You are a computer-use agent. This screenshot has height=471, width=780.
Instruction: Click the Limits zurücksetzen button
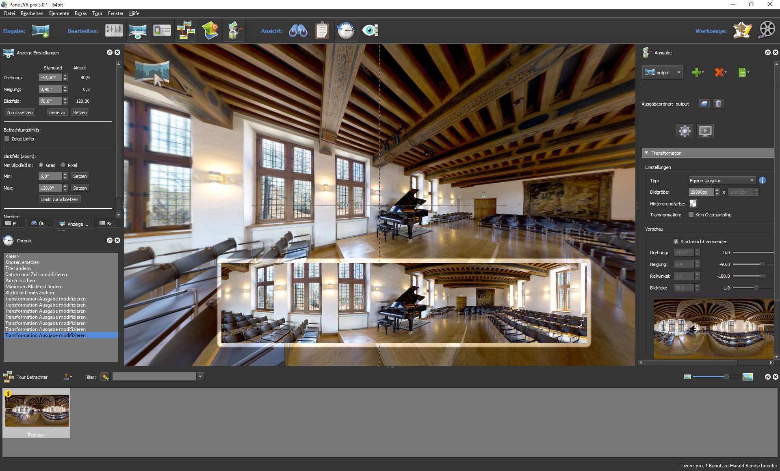tap(59, 199)
